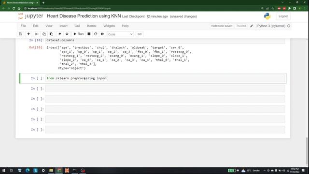The height and width of the screenshot is (174, 309).
Task: Open the browser three-dot menu
Action: 305,9
